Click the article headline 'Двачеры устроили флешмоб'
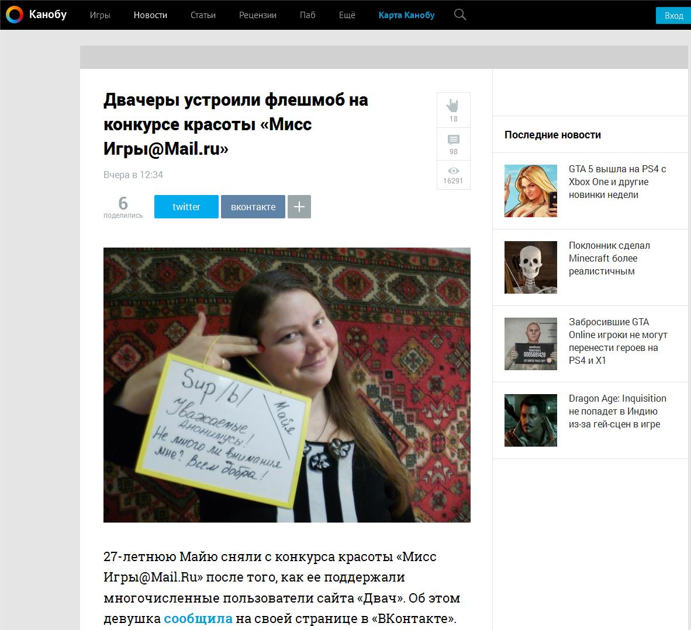 pyautogui.click(x=236, y=124)
